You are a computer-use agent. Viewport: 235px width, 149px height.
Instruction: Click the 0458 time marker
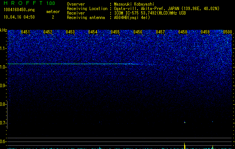point(183,32)
